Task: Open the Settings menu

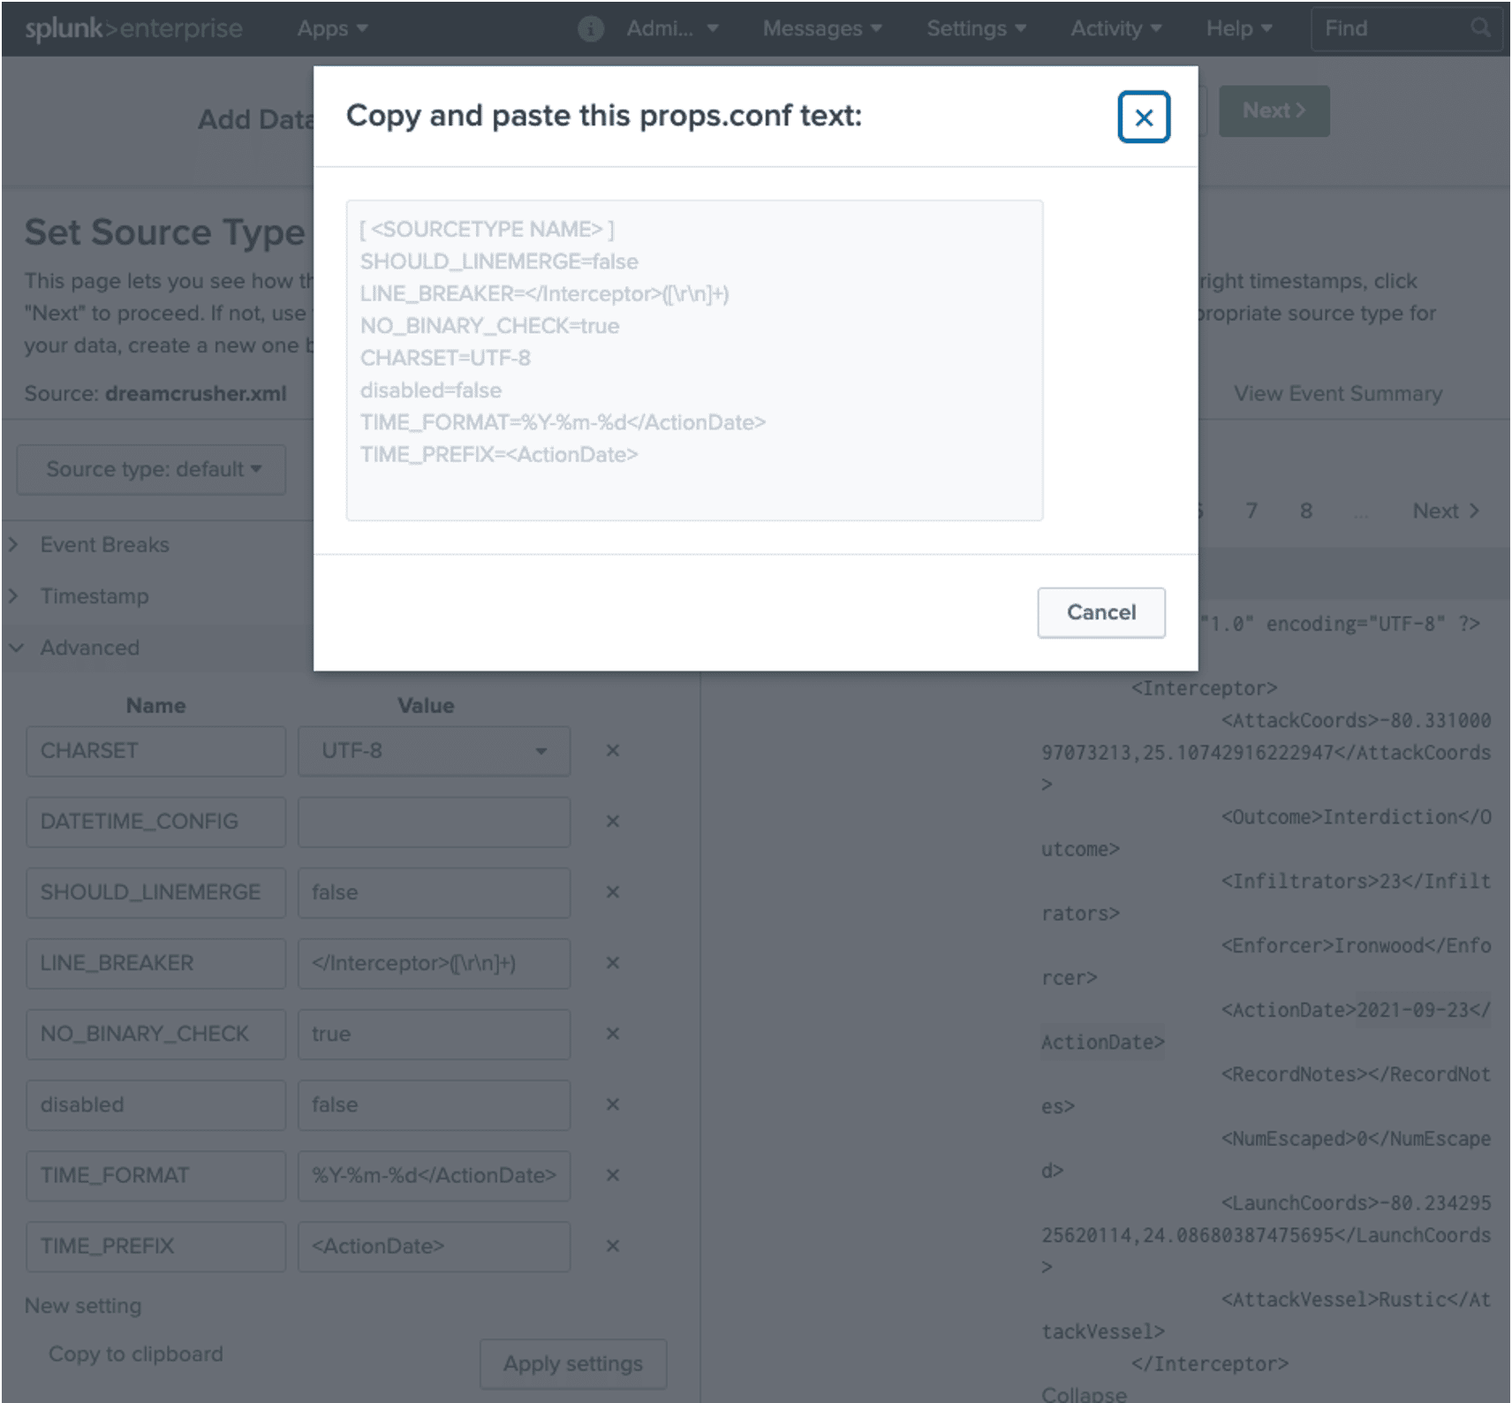Action: click(x=976, y=28)
